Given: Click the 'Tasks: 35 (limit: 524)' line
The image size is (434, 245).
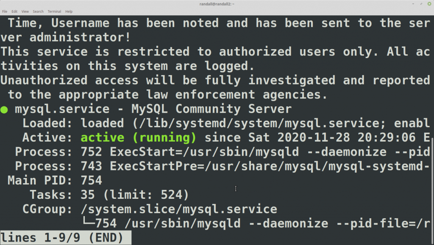Looking at the screenshot, I should (109, 195).
